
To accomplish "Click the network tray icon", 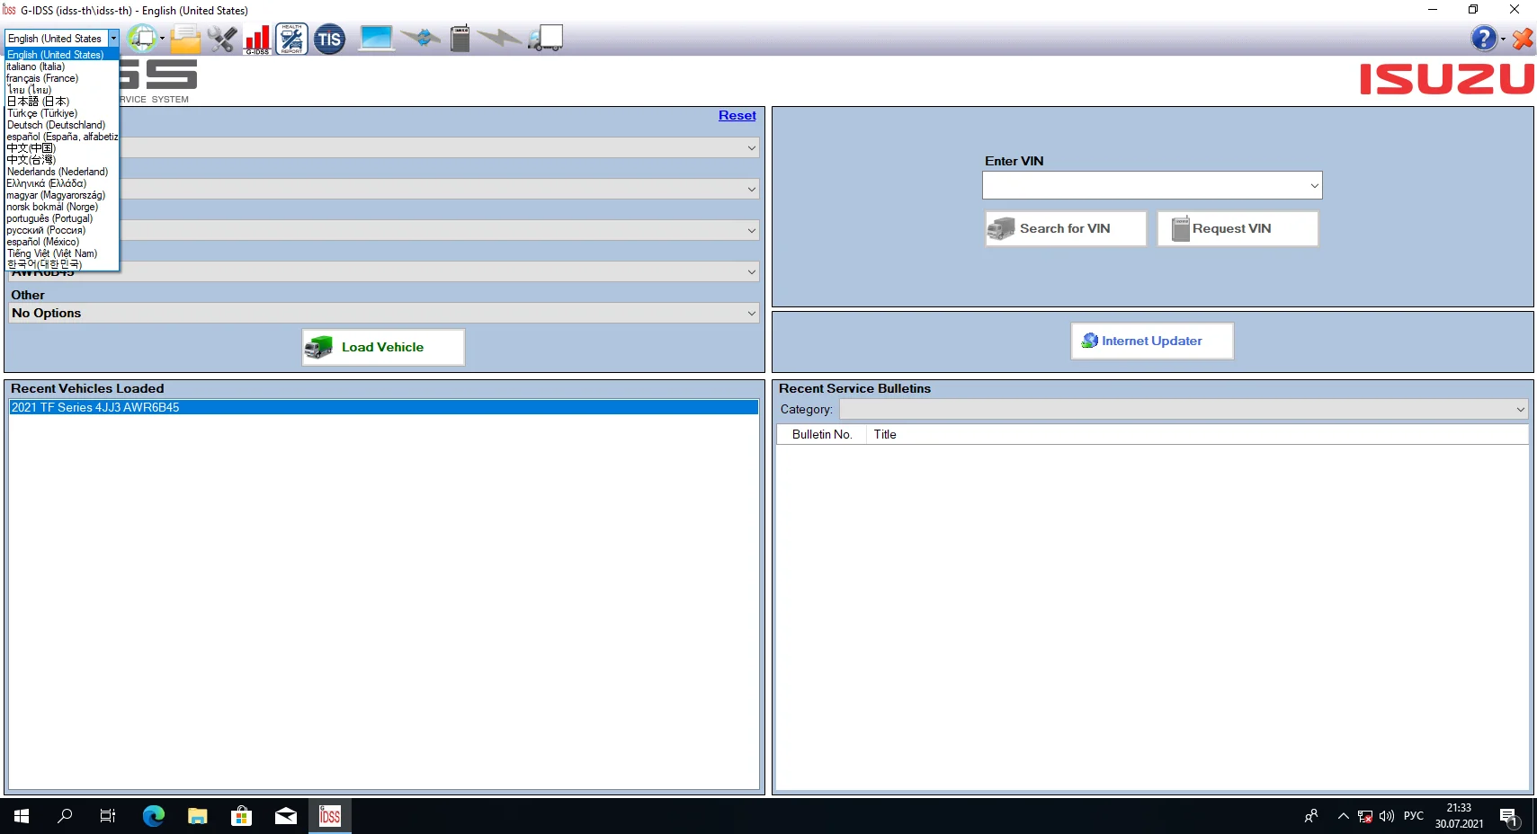I will (1365, 816).
